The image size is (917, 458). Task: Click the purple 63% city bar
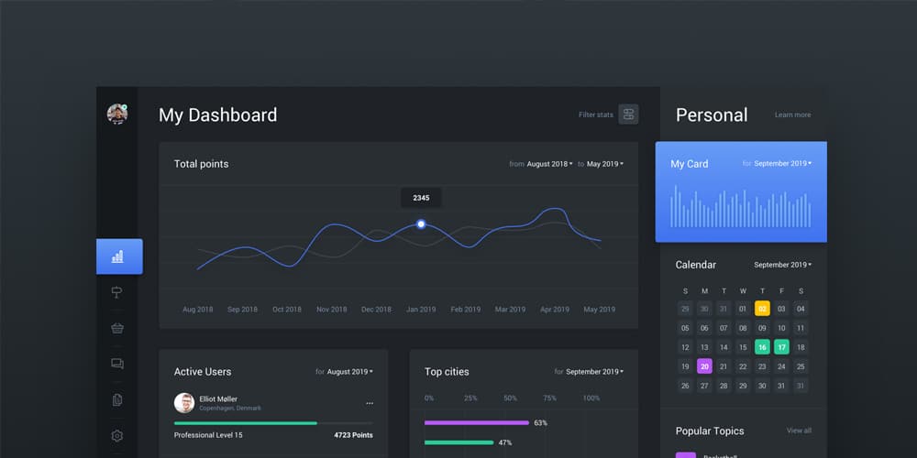477,422
